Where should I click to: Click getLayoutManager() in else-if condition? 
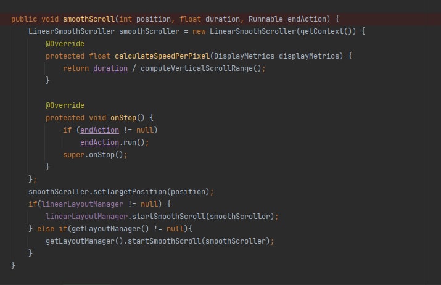click(x=110, y=229)
